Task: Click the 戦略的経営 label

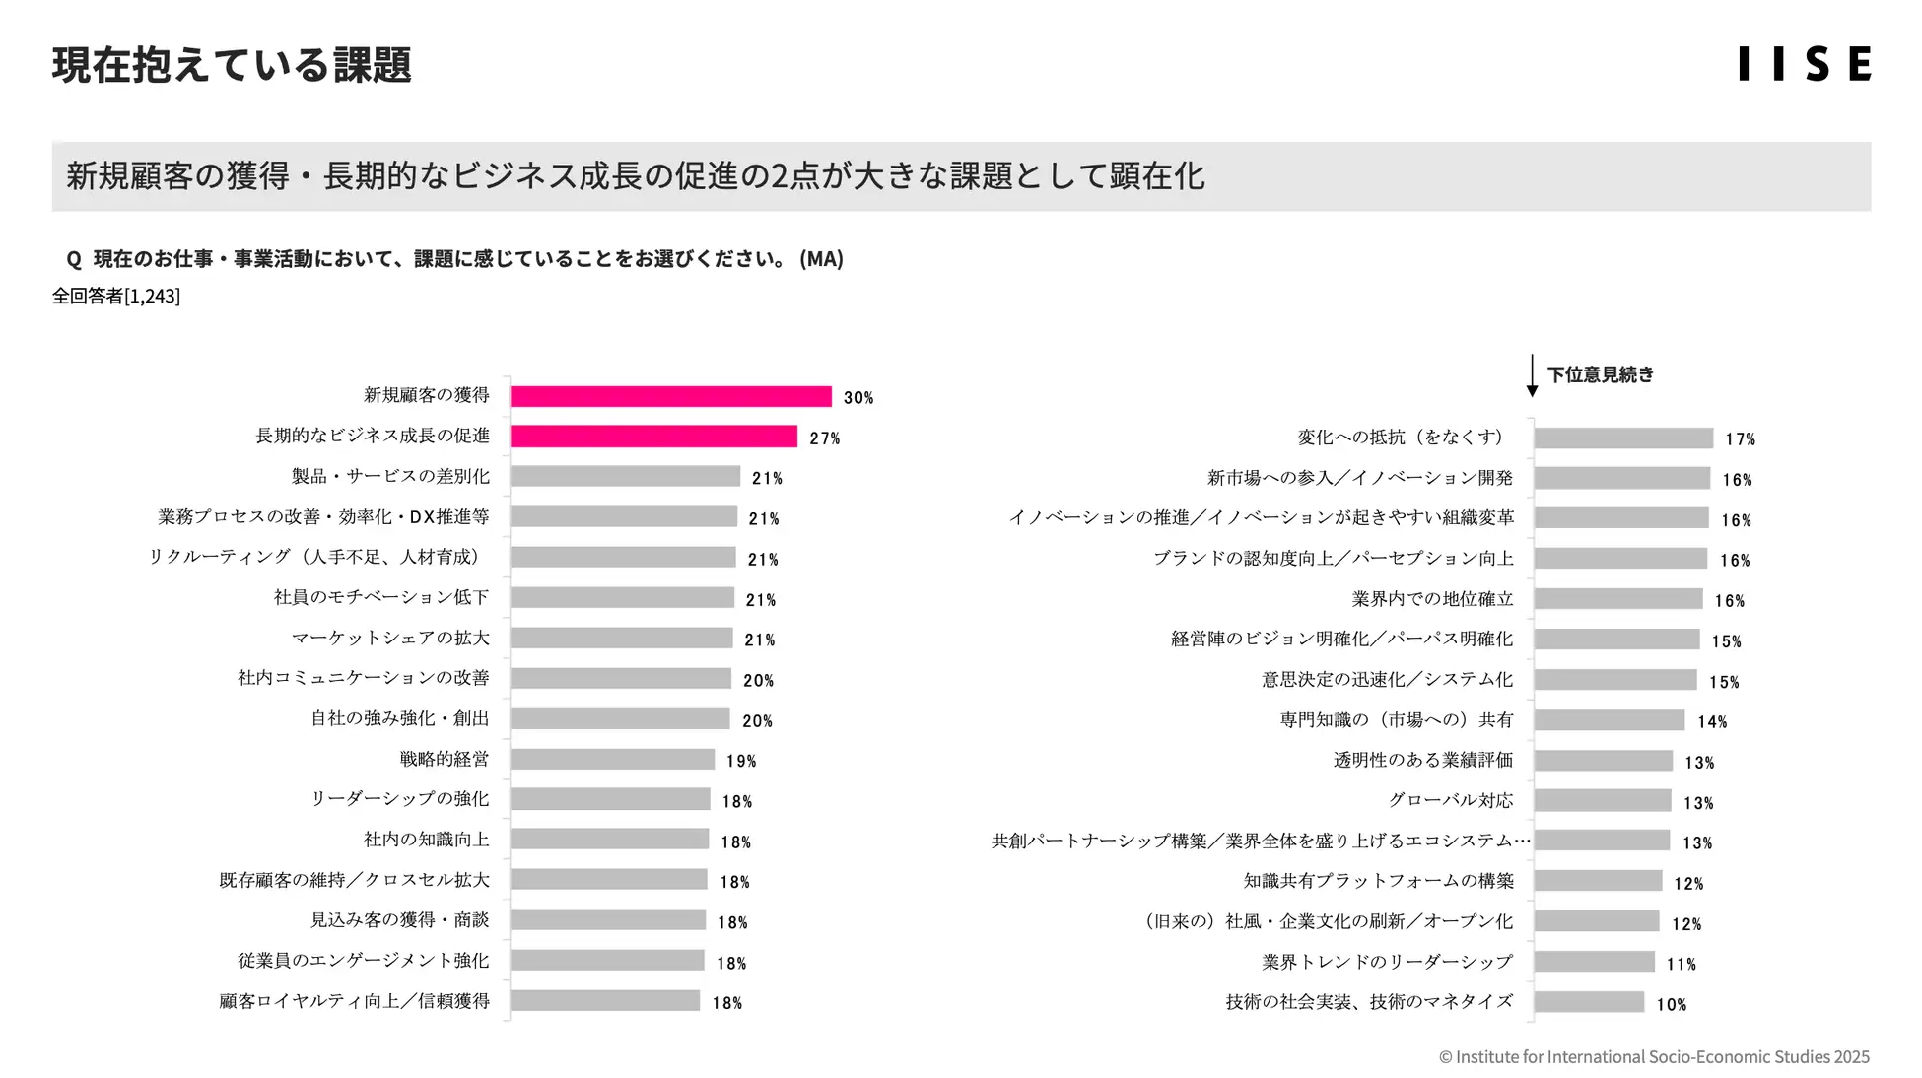Action: pyautogui.click(x=445, y=760)
